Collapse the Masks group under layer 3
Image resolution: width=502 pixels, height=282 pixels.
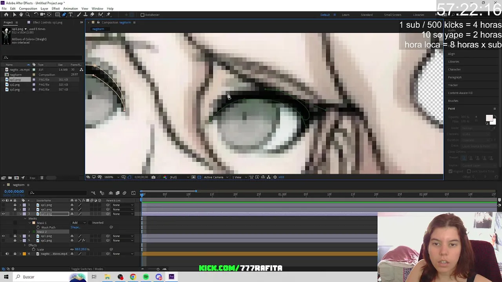tap(25, 219)
